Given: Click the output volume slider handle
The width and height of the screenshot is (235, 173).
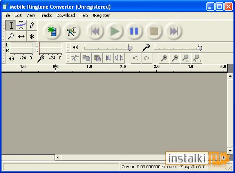Looking at the screenshot, I should (x=130, y=48).
